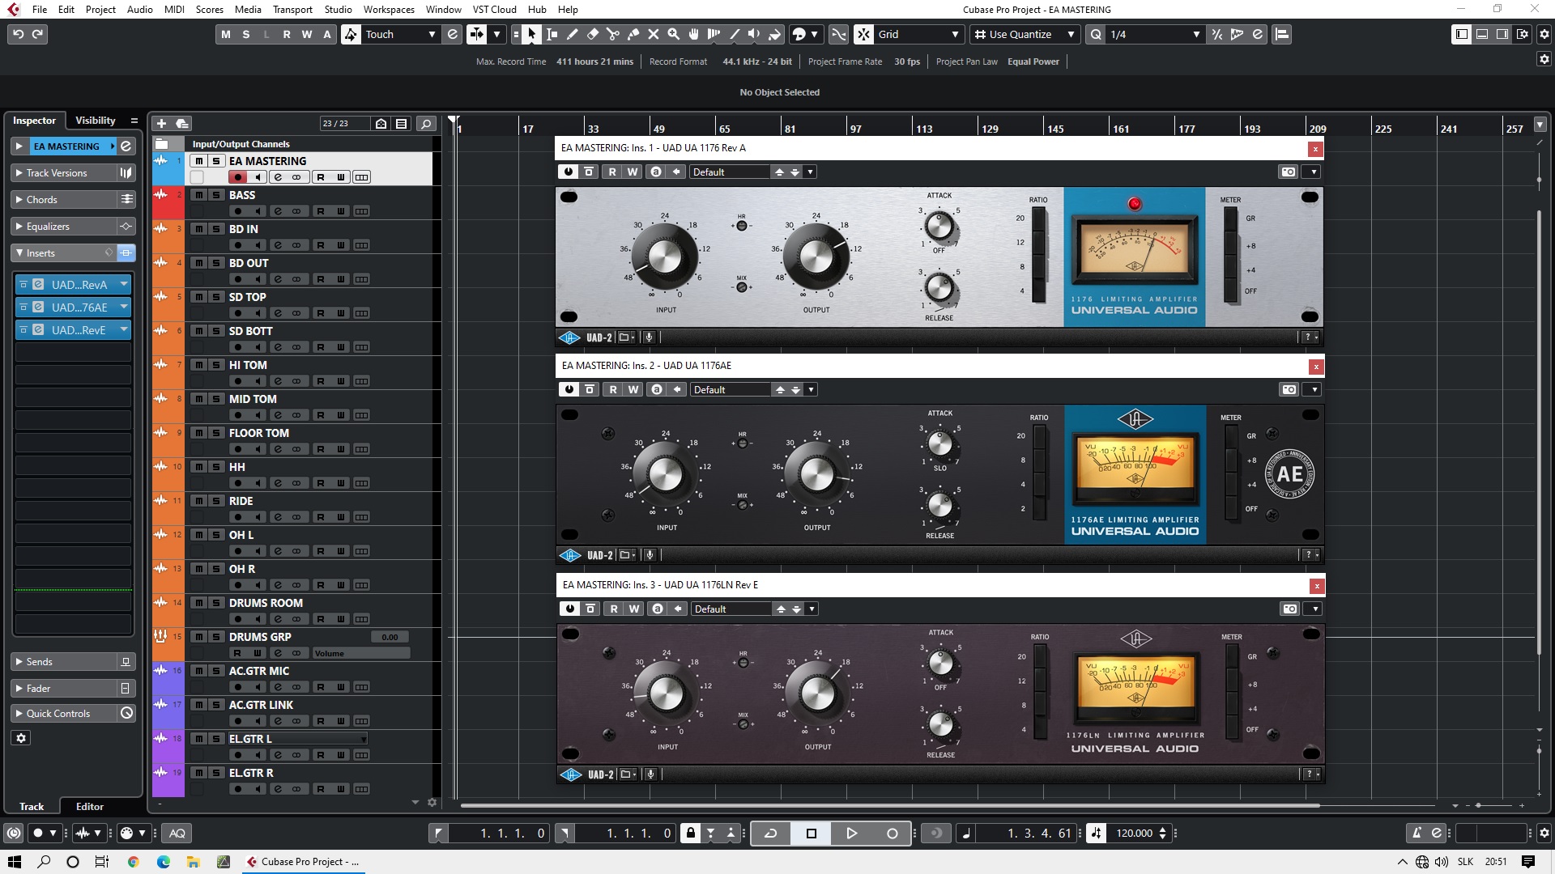The width and height of the screenshot is (1555, 874).
Task: Click the OUTPUT knob on UA 1176AE
Action: coord(817,475)
